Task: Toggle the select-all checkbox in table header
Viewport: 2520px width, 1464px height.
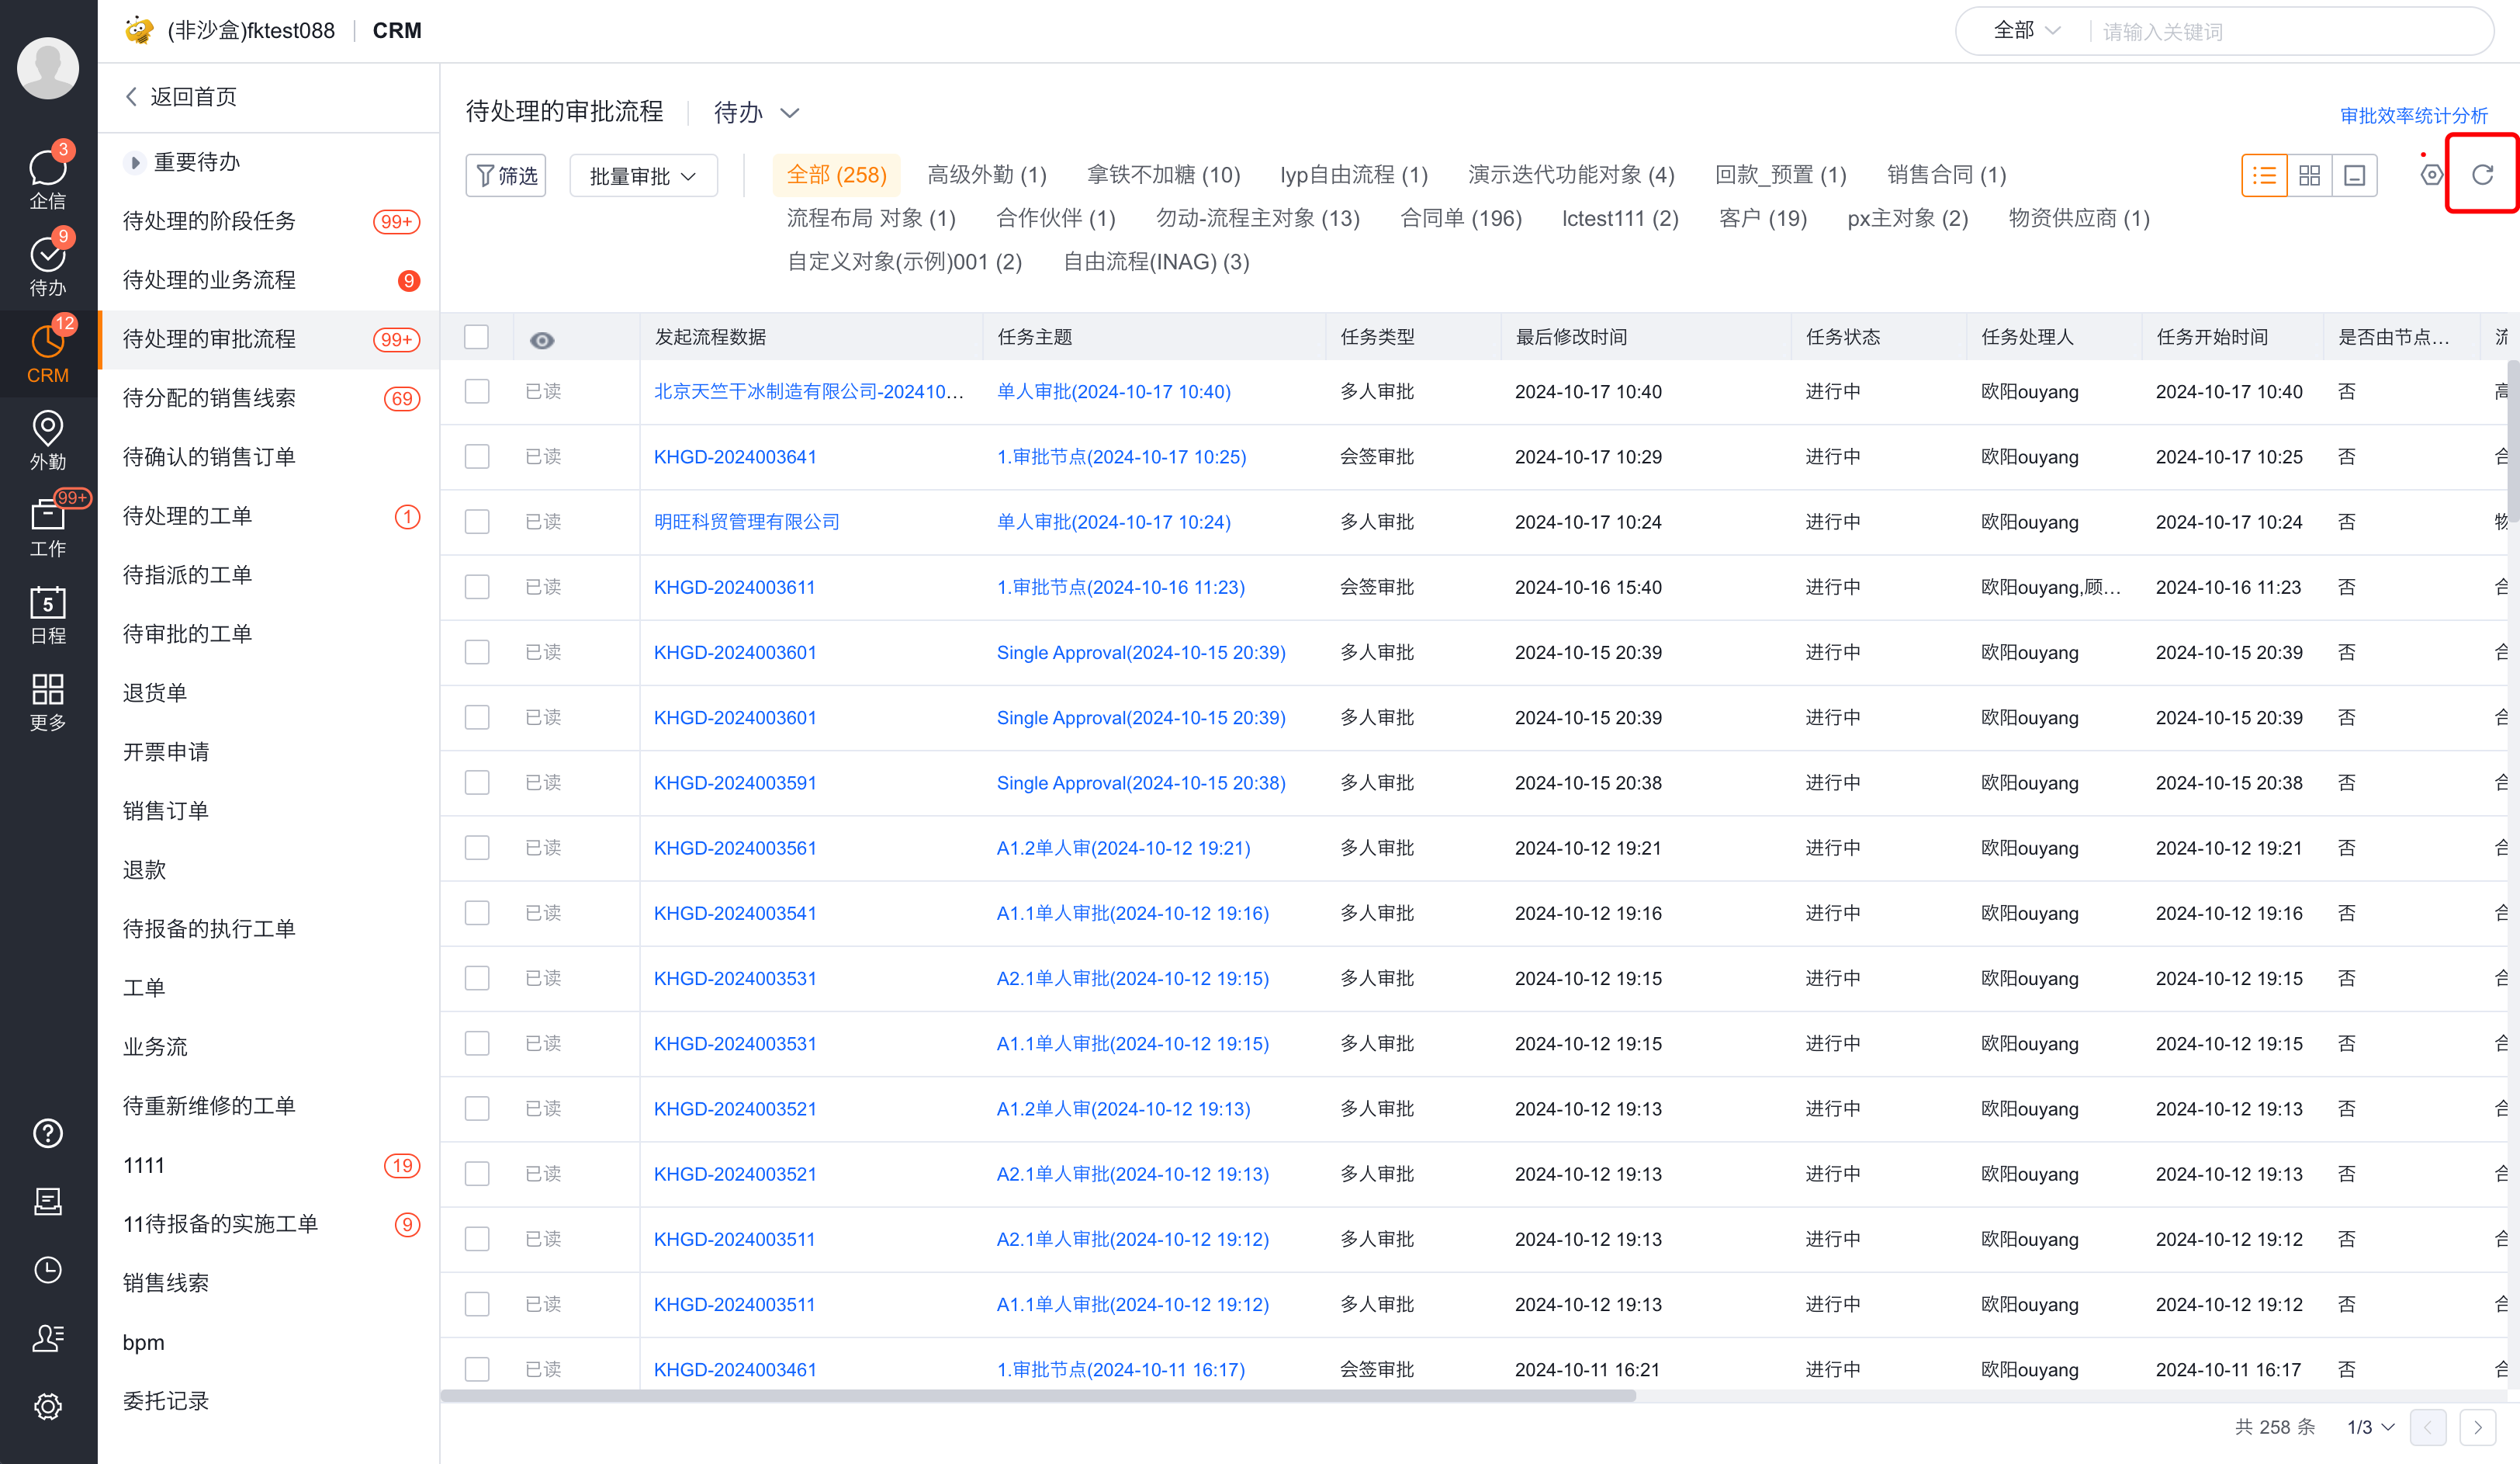Action: pos(477,337)
